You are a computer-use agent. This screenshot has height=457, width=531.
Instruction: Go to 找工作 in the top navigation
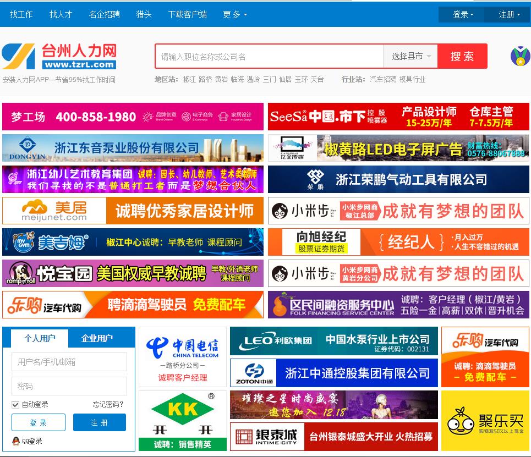(x=21, y=14)
